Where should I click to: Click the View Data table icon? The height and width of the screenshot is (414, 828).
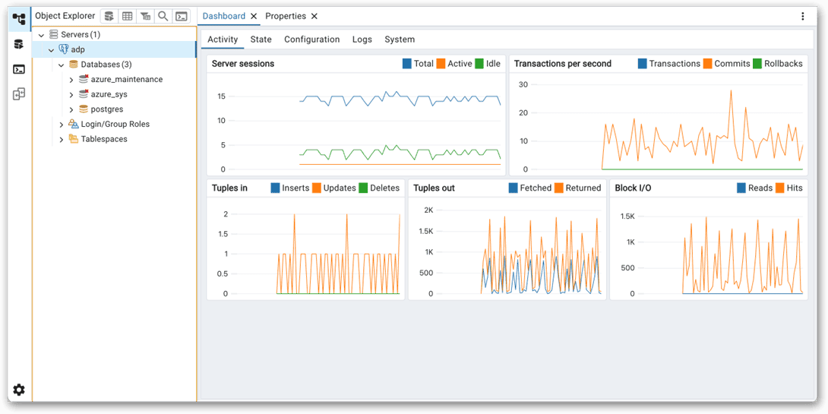(x=128, y=16)
